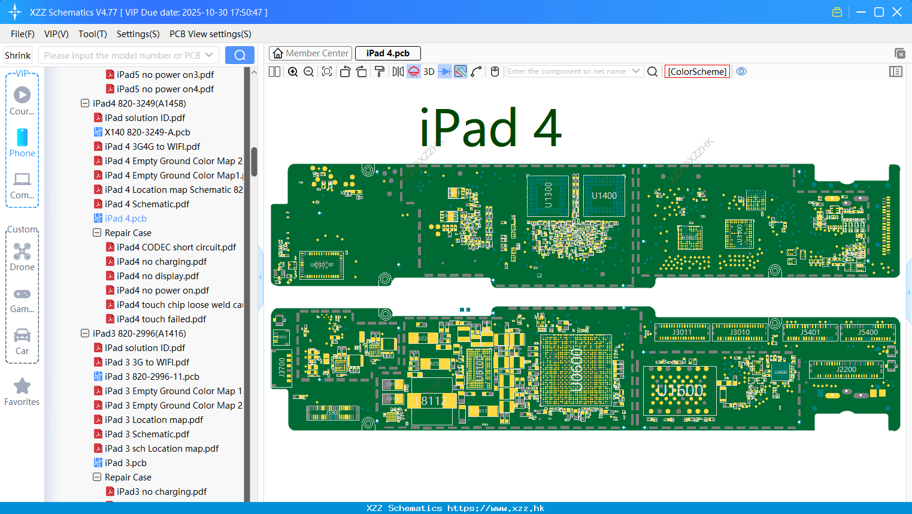912x514 pixels.
Task: Click the blue search button in sidebar
Action: pos(240,55)
